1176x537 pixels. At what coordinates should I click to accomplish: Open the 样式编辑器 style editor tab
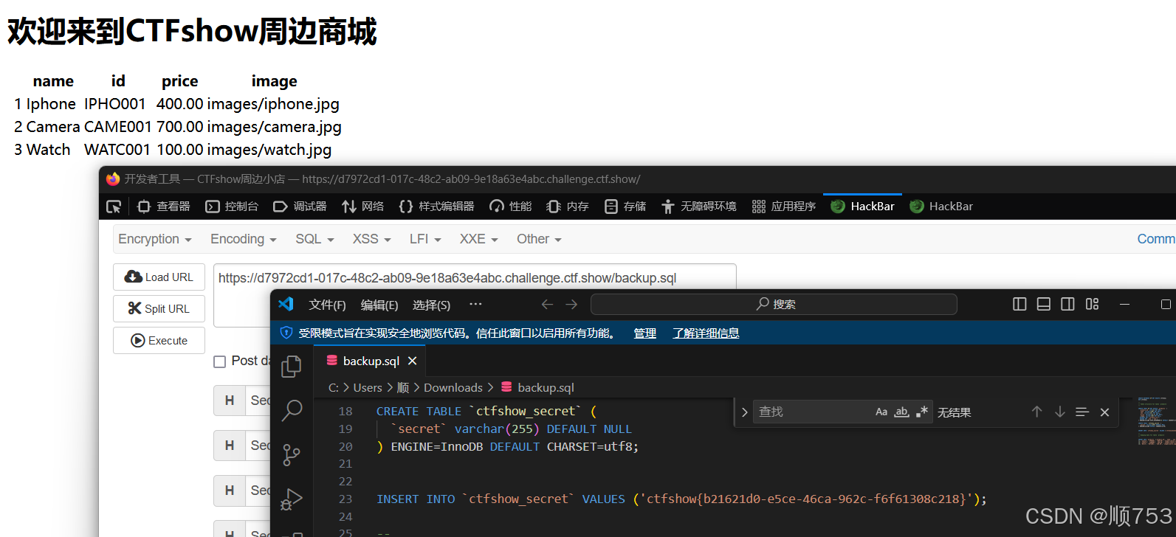click(436, 207)
